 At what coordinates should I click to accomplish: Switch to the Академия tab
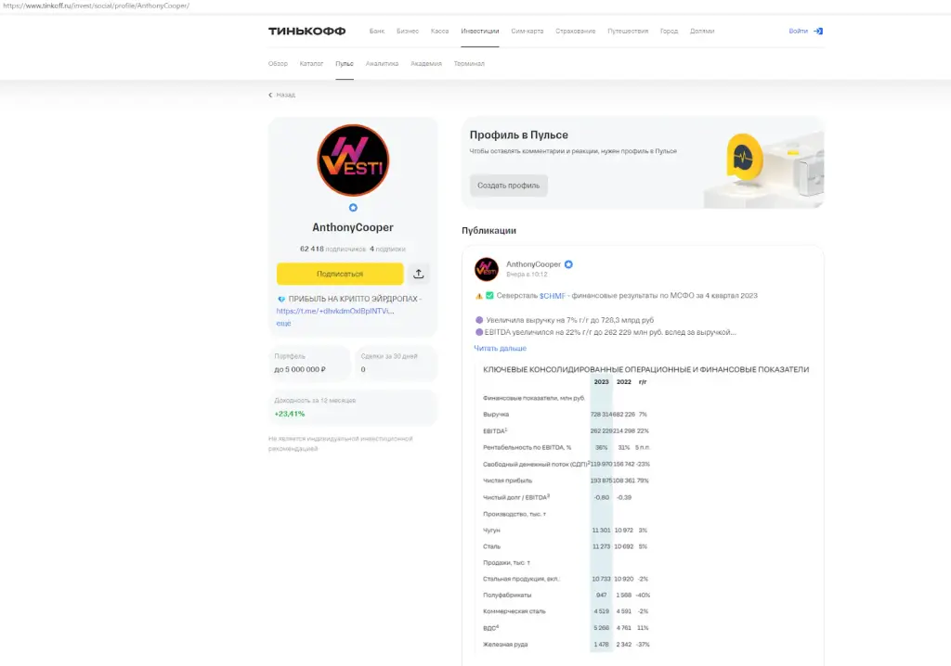[x=425, y=64]
